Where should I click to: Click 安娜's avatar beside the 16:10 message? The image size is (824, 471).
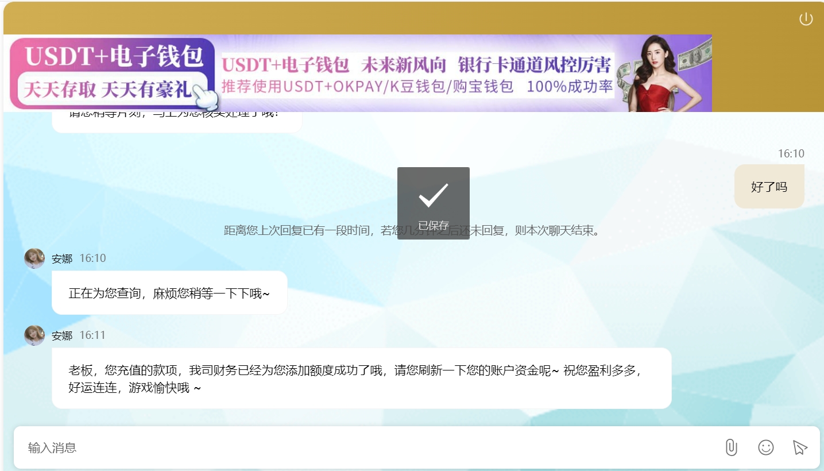click(x=34, y=258)
